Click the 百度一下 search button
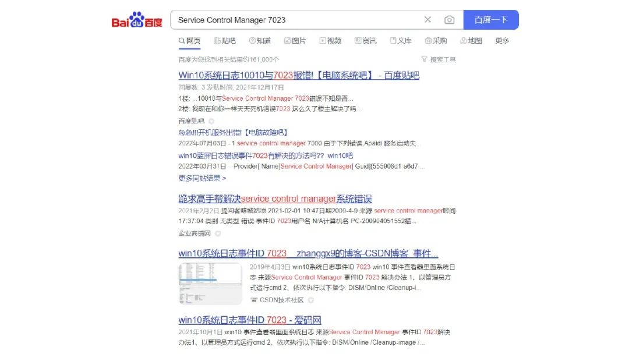 (491, 20)
